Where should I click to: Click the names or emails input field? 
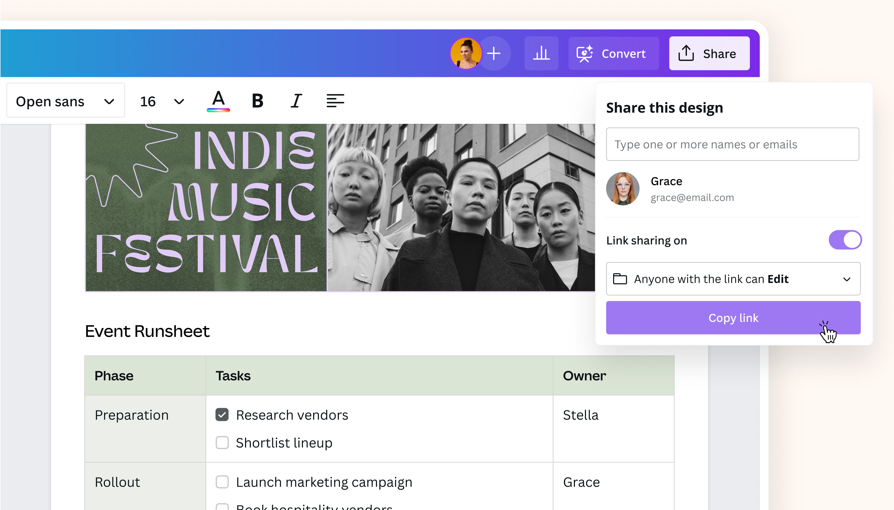pyautogui.click(x=732, y=144)
